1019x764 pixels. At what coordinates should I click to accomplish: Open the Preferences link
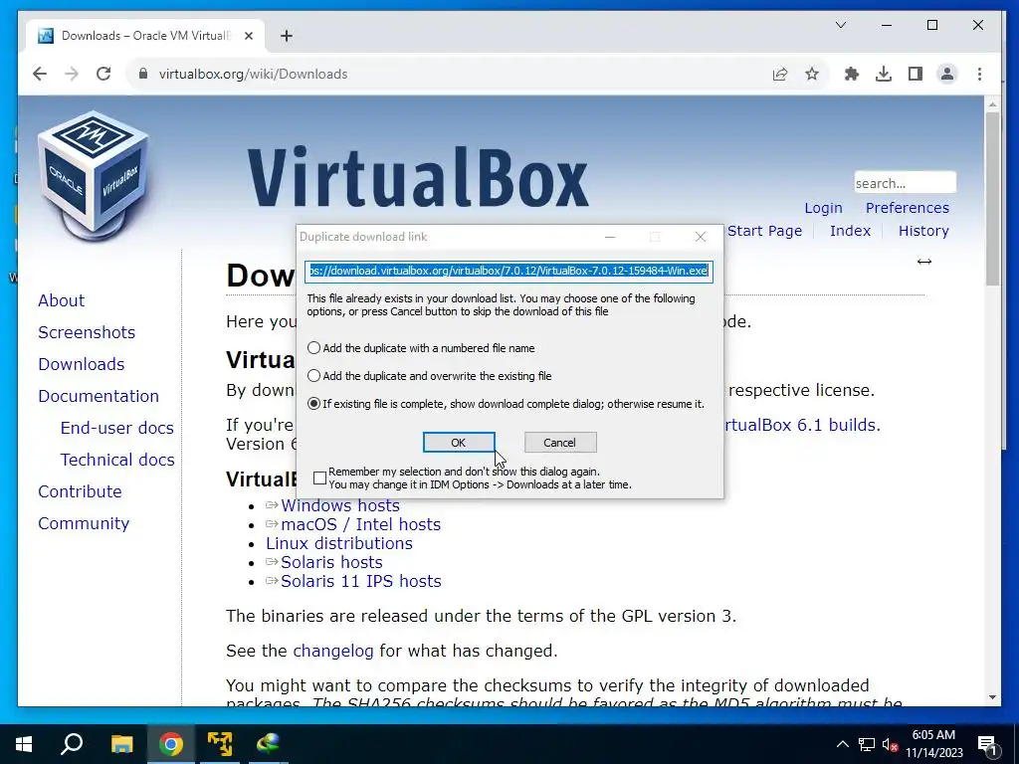pos(908,208)
